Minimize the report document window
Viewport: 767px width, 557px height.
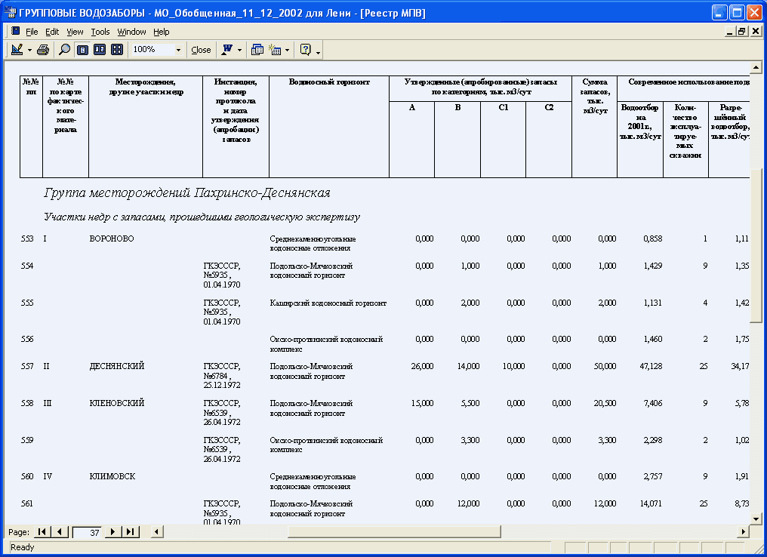(730, 32)
